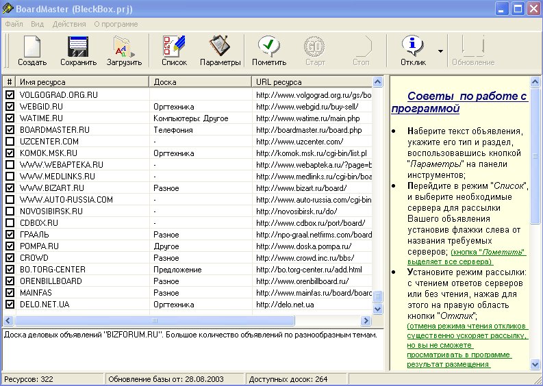
Task: Click the Предложение board cell
Action: 177,270
